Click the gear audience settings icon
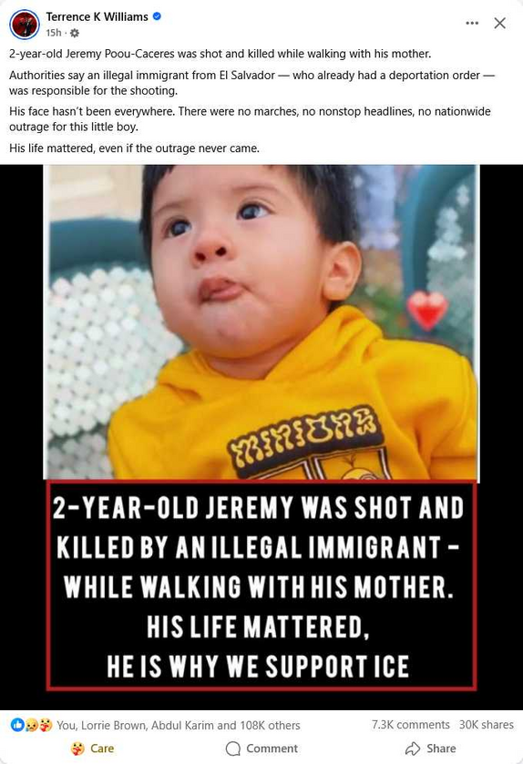 point(75,33)
